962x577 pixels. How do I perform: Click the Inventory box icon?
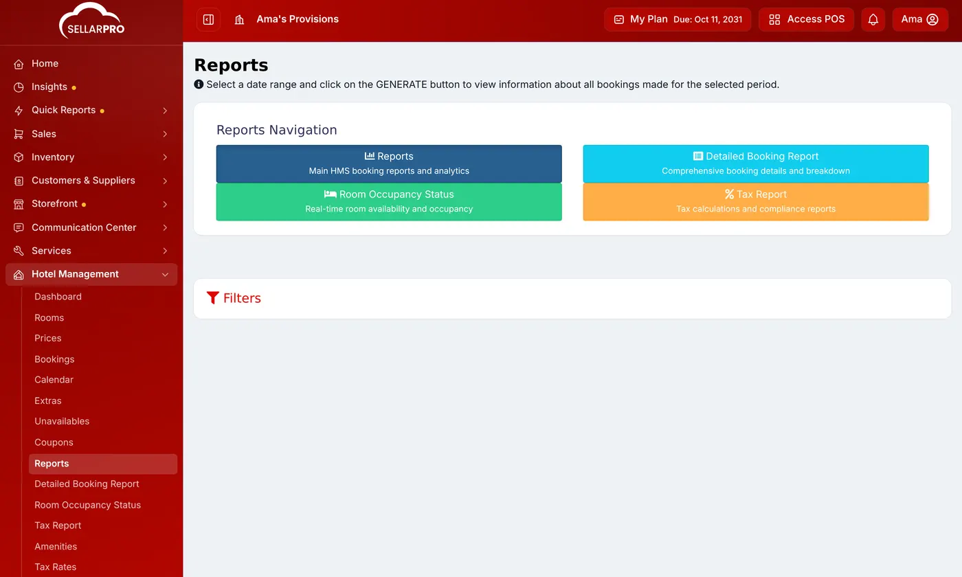pos(19,157)
